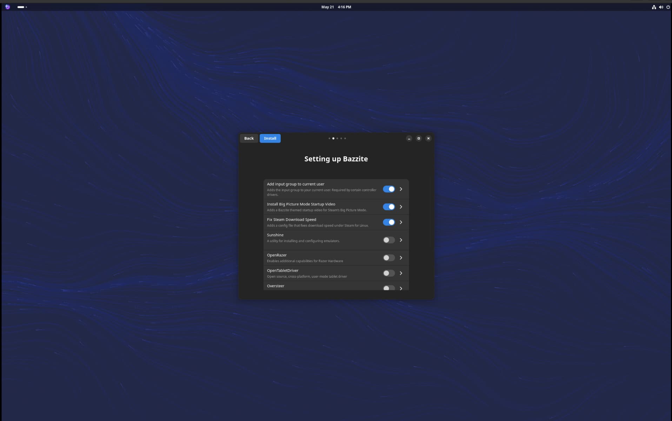Select the Sunshine row title text
The image size is (672, 421).
(275, 235)
